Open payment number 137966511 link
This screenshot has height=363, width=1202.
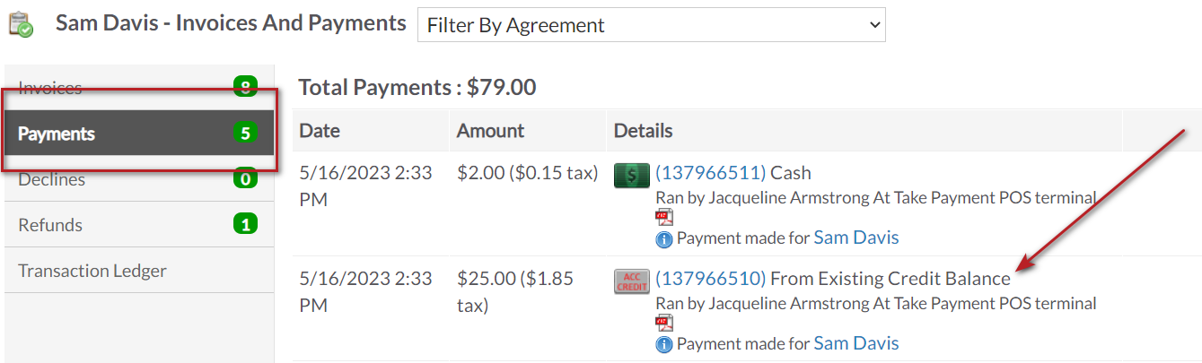point(711,173)
